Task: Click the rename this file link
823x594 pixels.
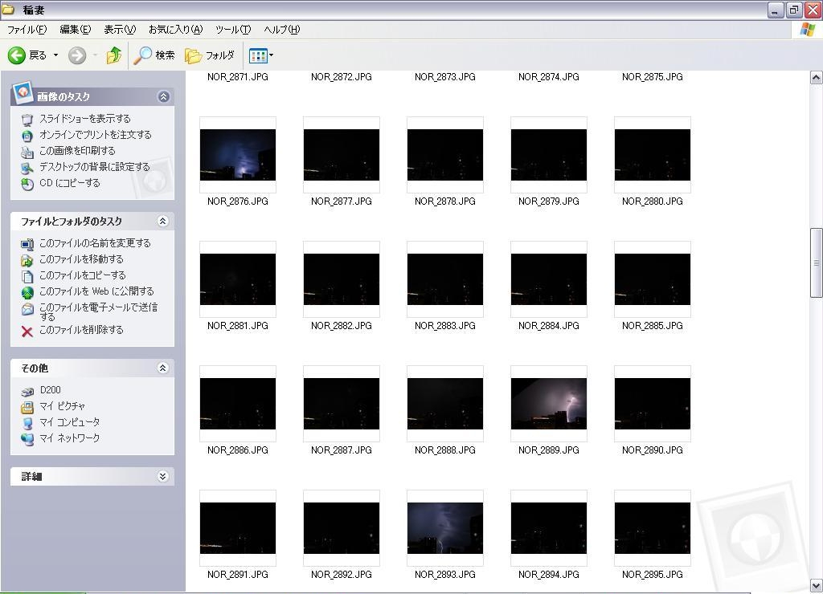Action: pos(95,243)
